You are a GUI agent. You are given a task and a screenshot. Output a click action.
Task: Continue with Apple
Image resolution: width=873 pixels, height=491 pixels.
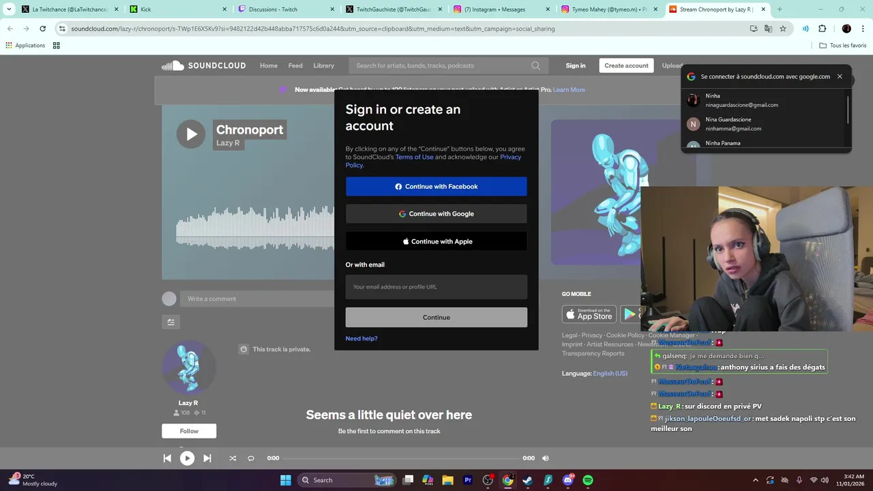(x=436, y=241)
